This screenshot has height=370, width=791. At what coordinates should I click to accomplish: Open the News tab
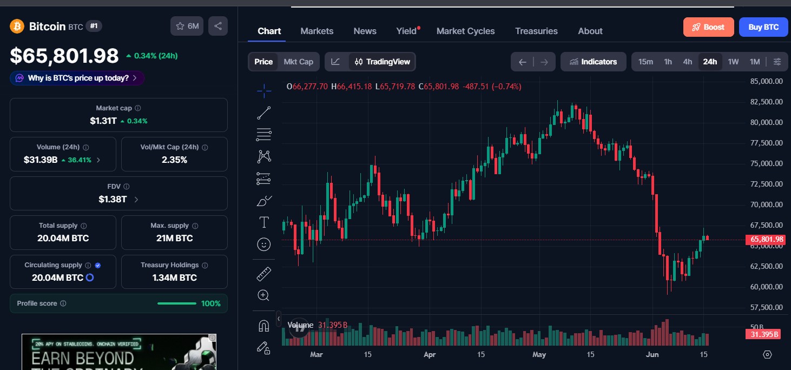(x=365, y=31)
